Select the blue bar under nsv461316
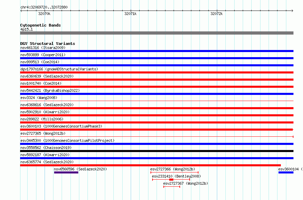Screen dimensions: 303x200 (157, 51)
